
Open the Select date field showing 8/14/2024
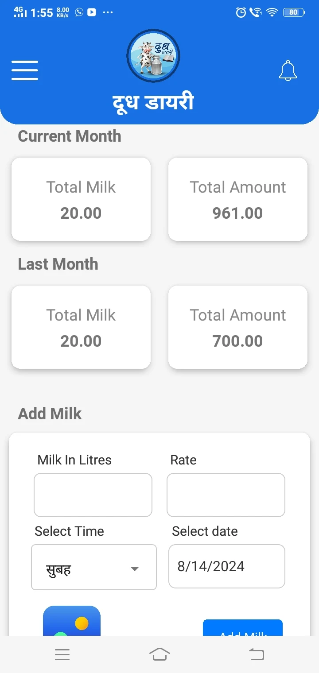pos(227,566)
